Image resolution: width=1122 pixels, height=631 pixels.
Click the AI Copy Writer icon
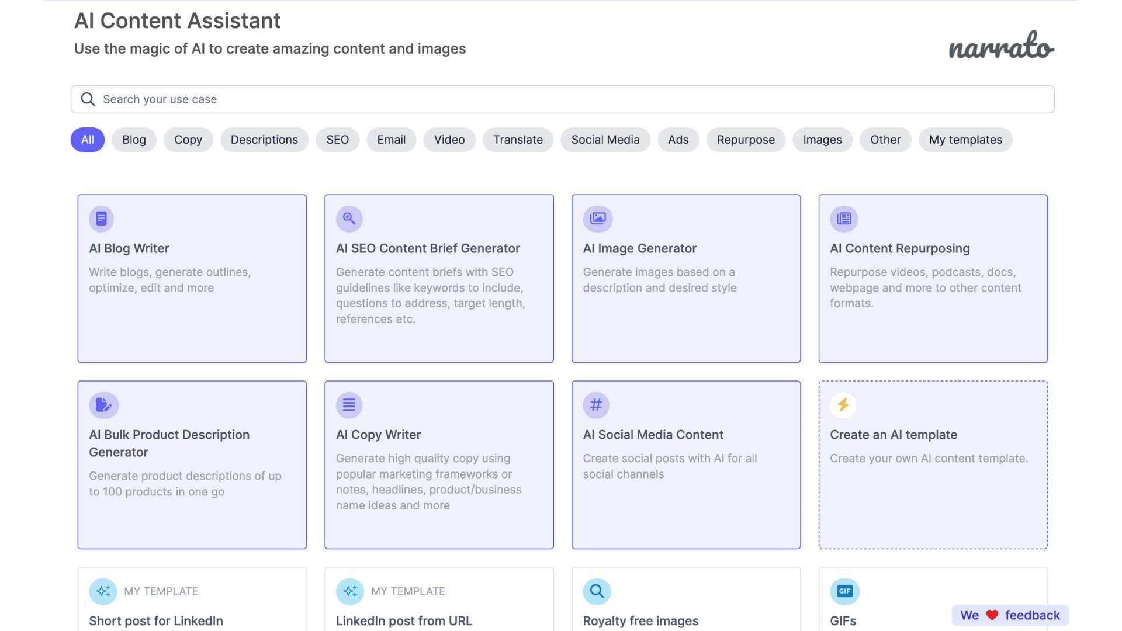pos(348,404)
